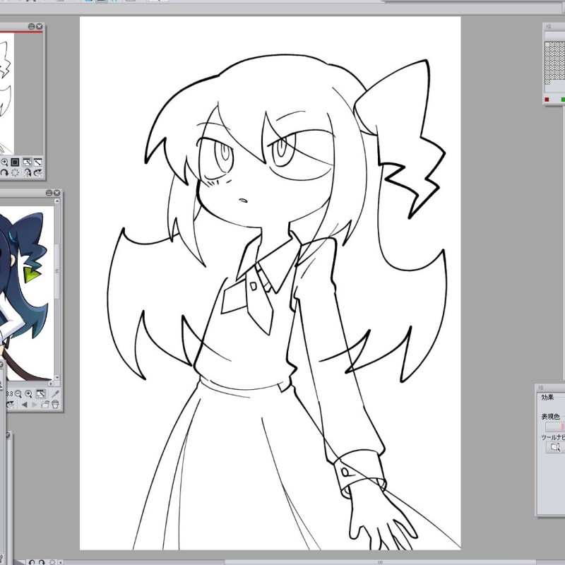Viewport: 565px width, 565px height.
Task: Collapse the Sub View reference panel
Action: (x=49, y=193)
